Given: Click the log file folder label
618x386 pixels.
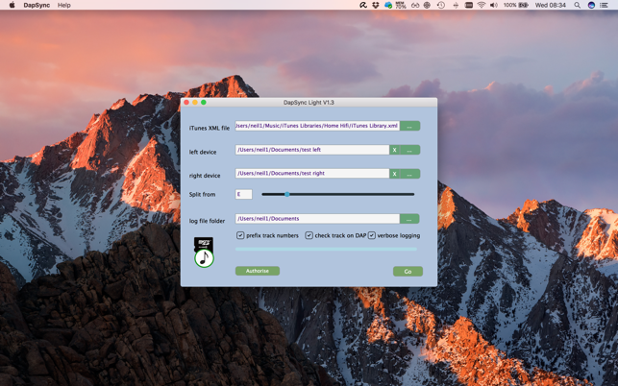Looking at the screenshot, I should (207, 221).
